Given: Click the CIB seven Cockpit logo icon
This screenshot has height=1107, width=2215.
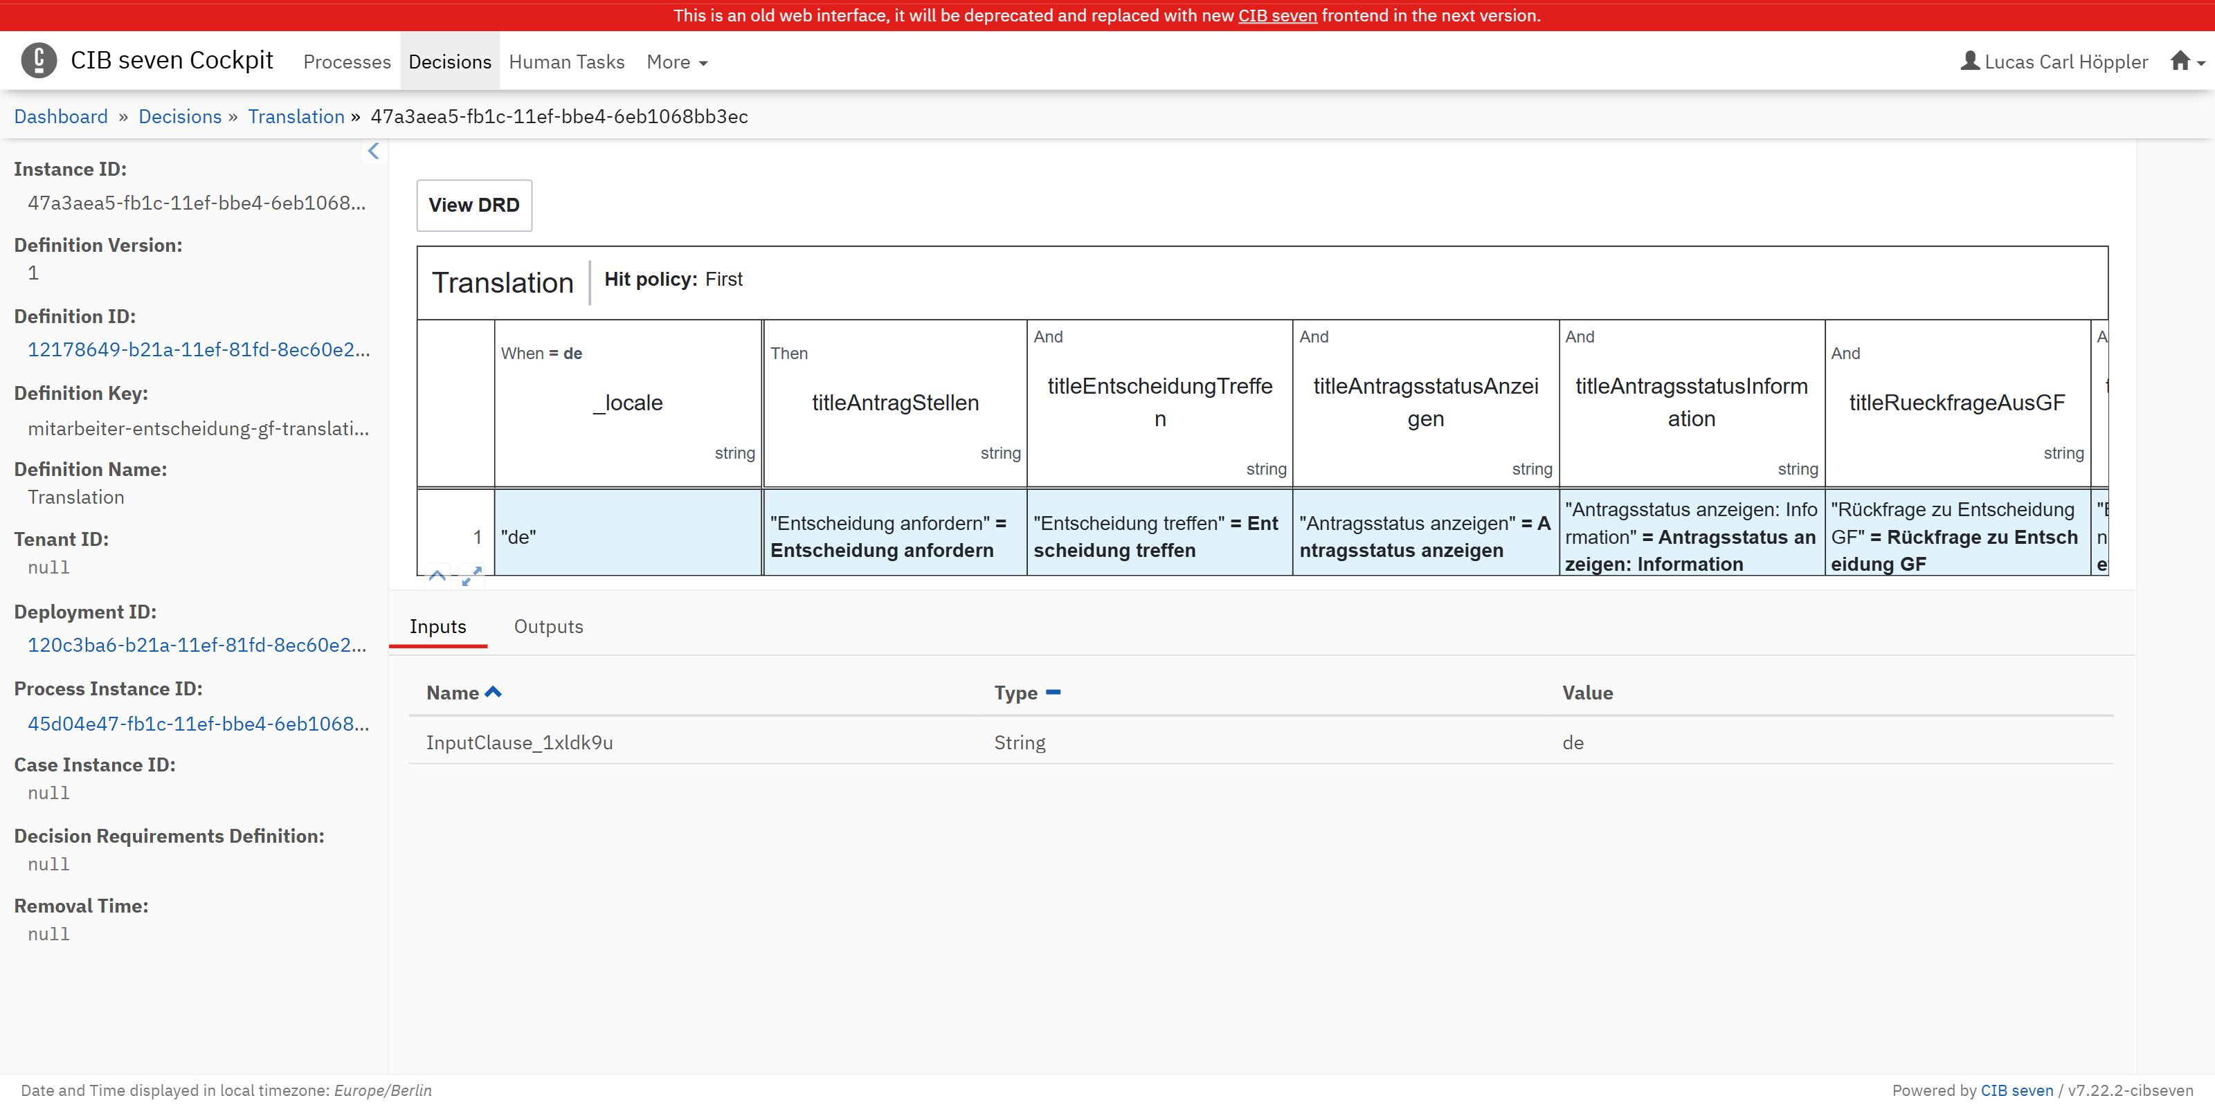Looking at the screenshot, I should (x=39, y=60).
